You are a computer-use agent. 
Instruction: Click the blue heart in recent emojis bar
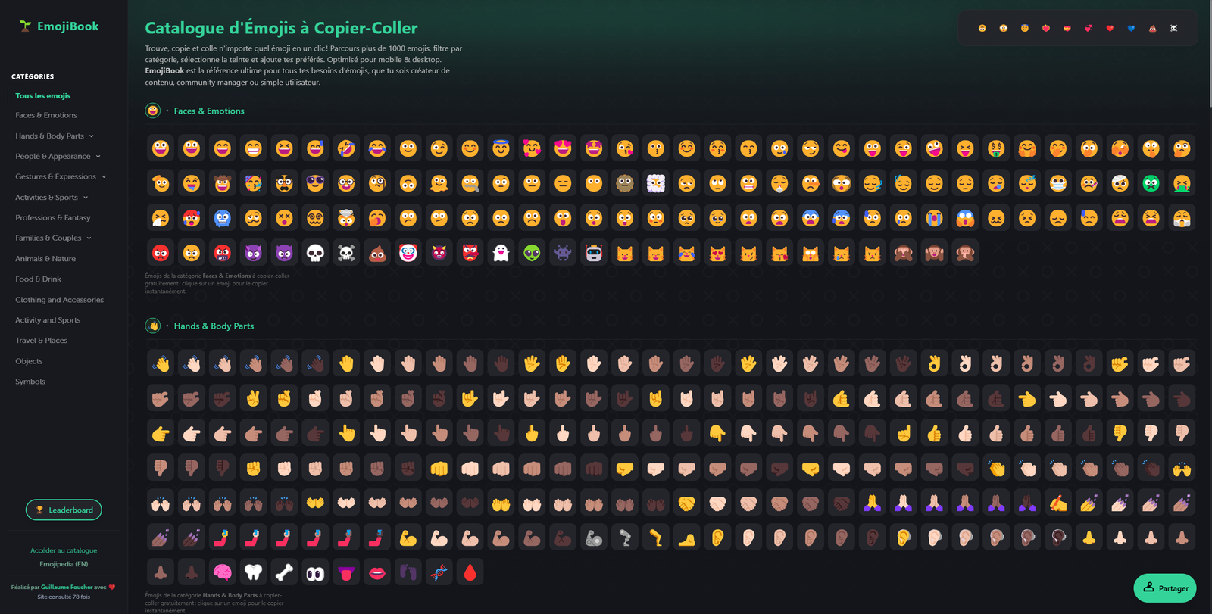coord(1131,28)
